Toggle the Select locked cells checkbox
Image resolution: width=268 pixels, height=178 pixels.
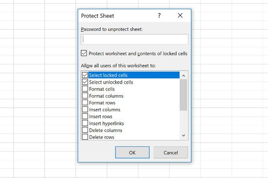tap(85, 75)
